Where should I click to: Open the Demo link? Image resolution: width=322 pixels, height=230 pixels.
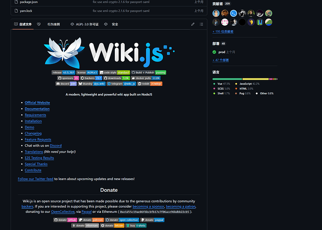(x=29, y=127)
